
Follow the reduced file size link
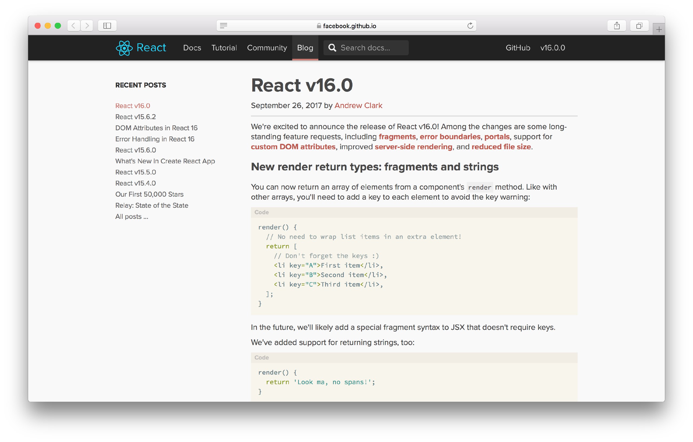pos(501,147)
